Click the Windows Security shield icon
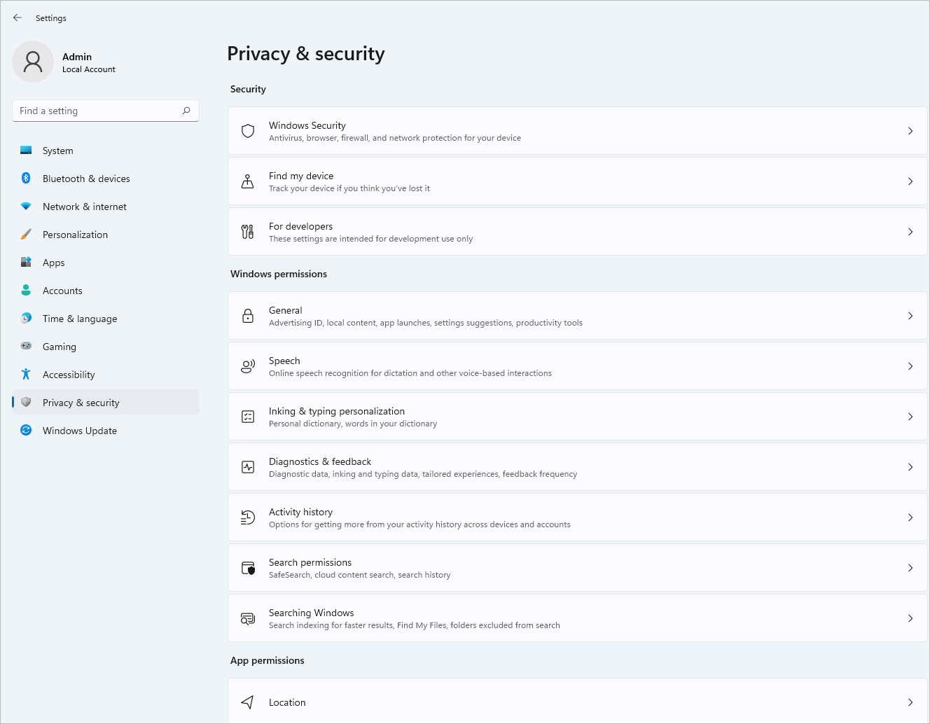The image size is (930, 724). [248, 131]
